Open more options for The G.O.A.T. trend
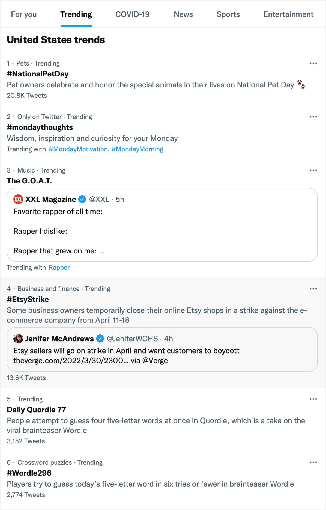 [x=313, y=170]
